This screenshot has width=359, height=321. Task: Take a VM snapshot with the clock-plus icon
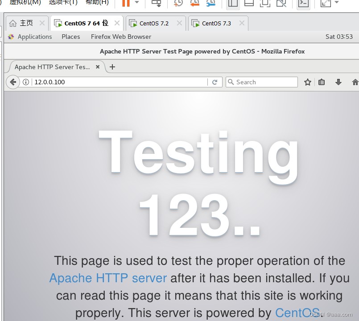pos(178,3)
